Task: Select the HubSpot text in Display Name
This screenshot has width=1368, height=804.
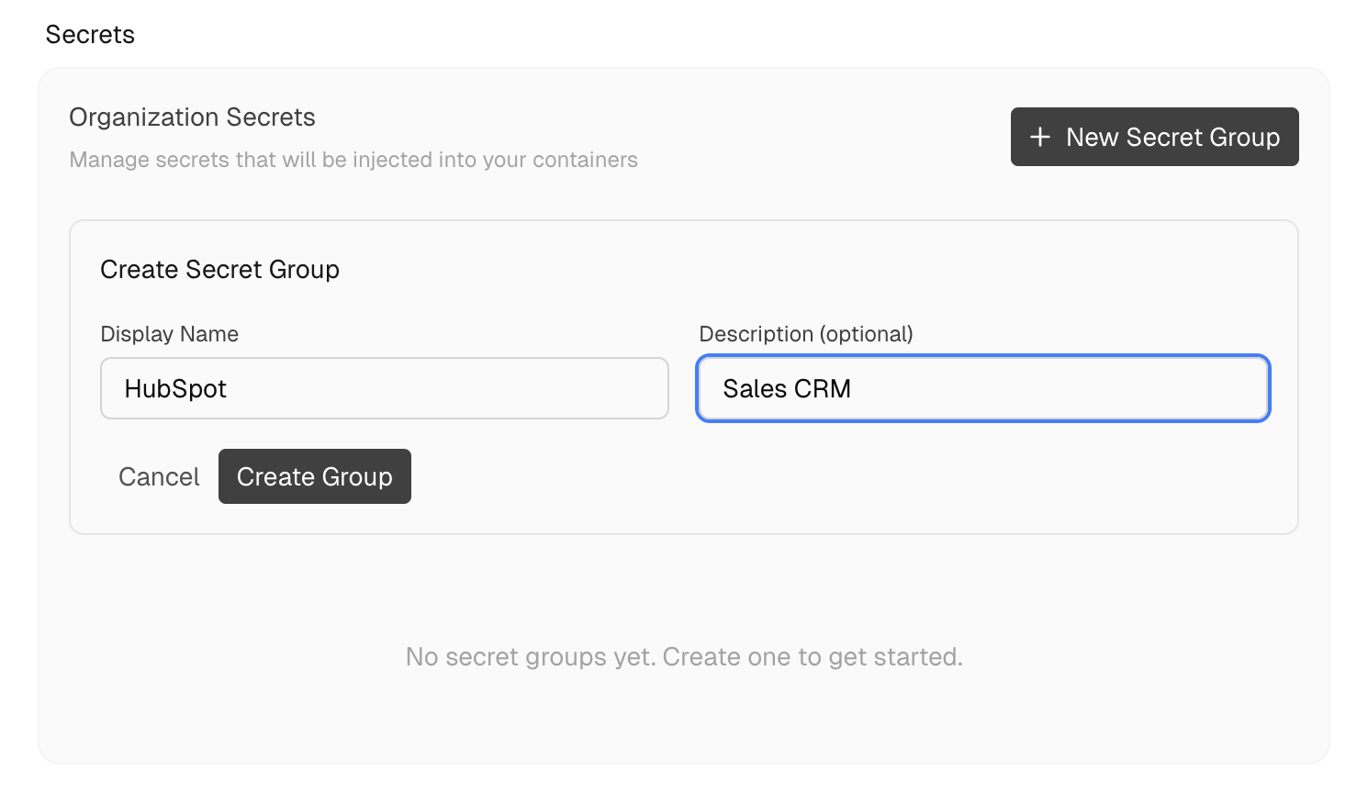Action: click(x=175, y=388)
